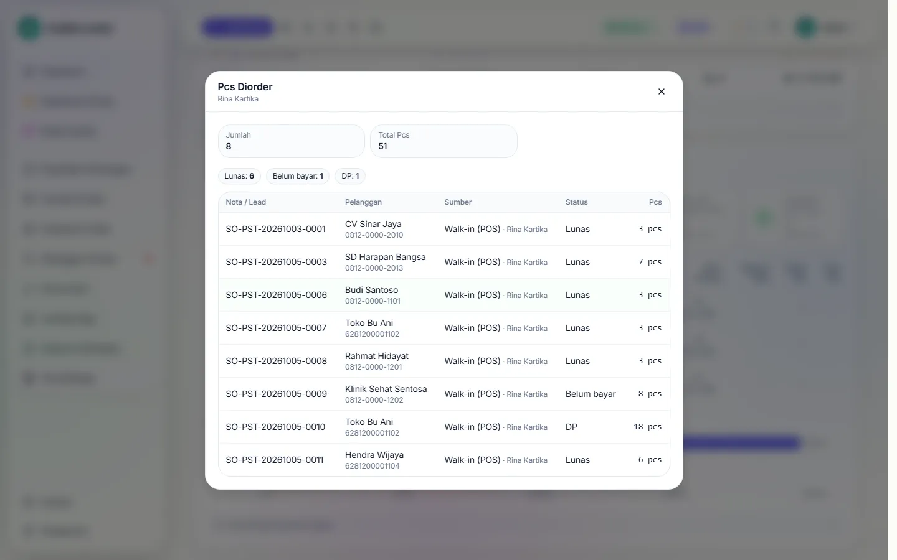Open nota SO-PST-20261005-0009
Screen dimensions: 897x560
[276, 394]
